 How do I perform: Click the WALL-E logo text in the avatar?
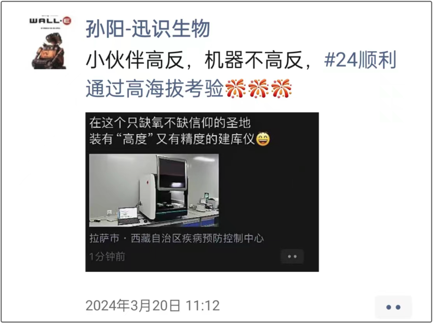(50, 21)
